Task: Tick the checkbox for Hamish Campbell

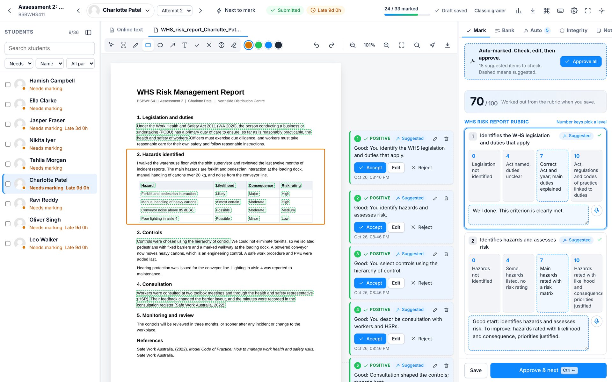Action: pyautogui.click(x=8, y=84)
